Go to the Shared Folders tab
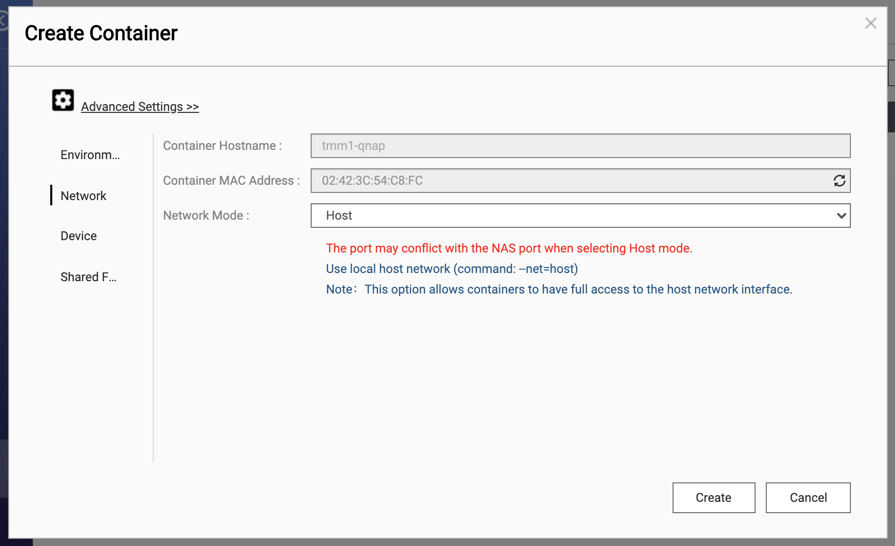The height and width of the screenshot is (546, 895). point(88,277)
